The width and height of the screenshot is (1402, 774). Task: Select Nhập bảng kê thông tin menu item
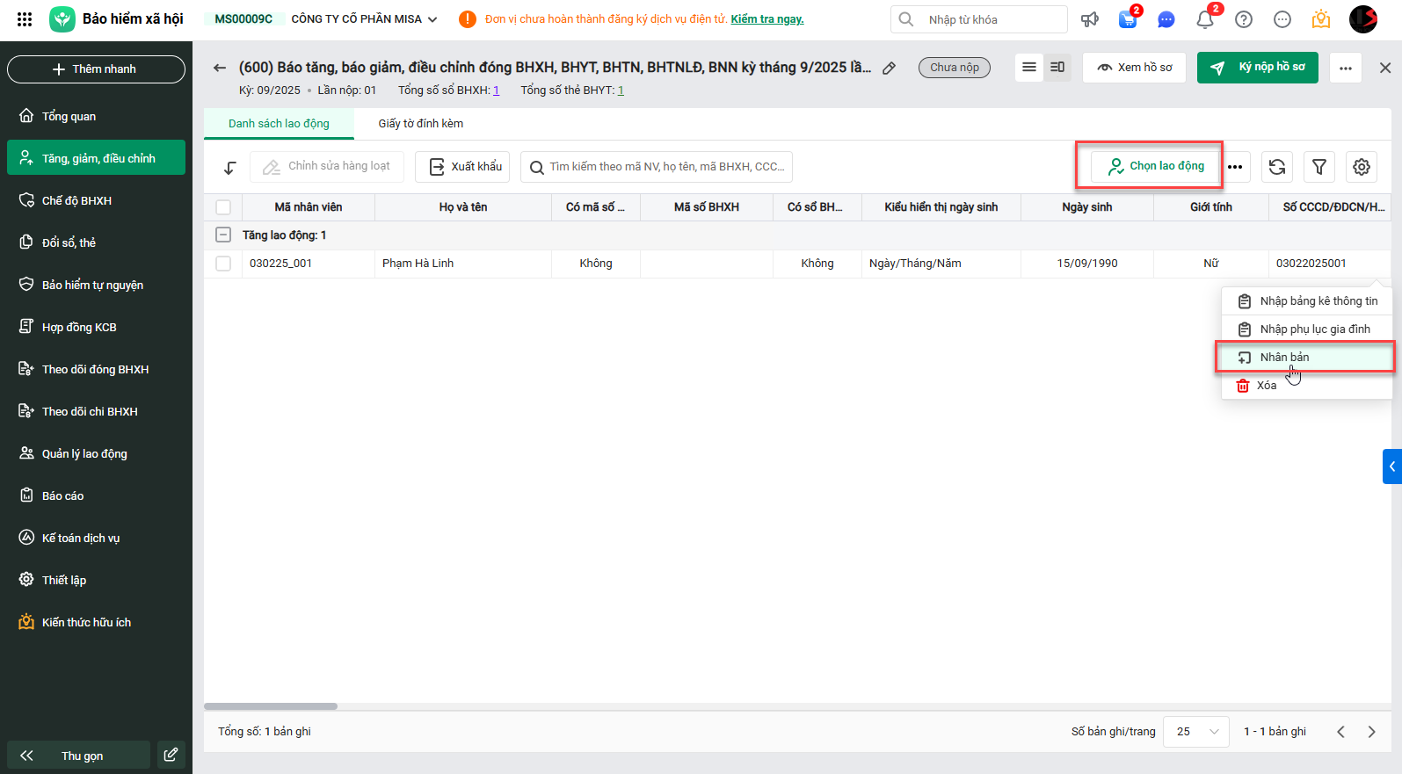point(1308,301)
